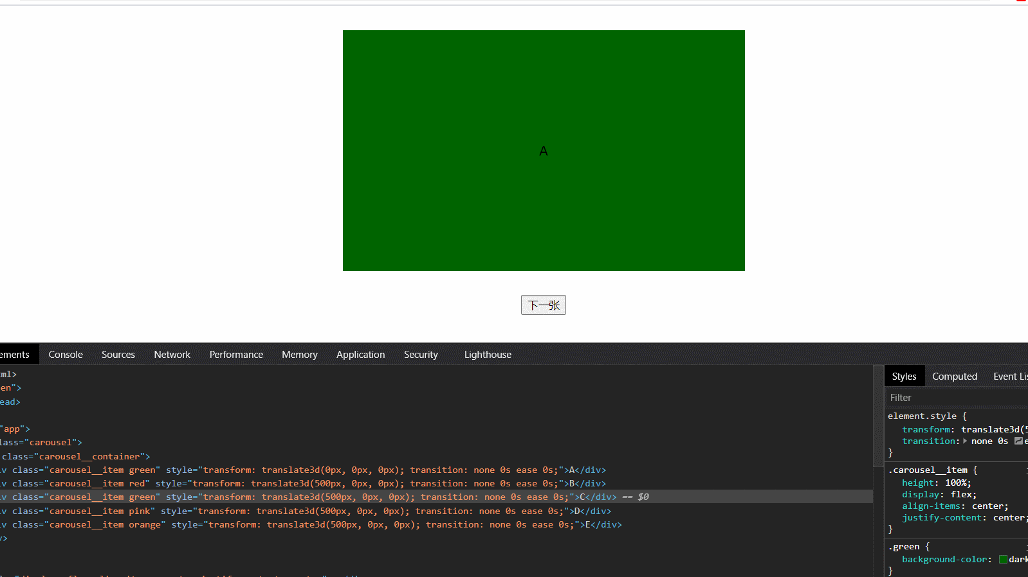The width and height of the screenshot is (1028, 577).
Task: Switch to the Computed styles tab
Action: [x=955, y=377]
